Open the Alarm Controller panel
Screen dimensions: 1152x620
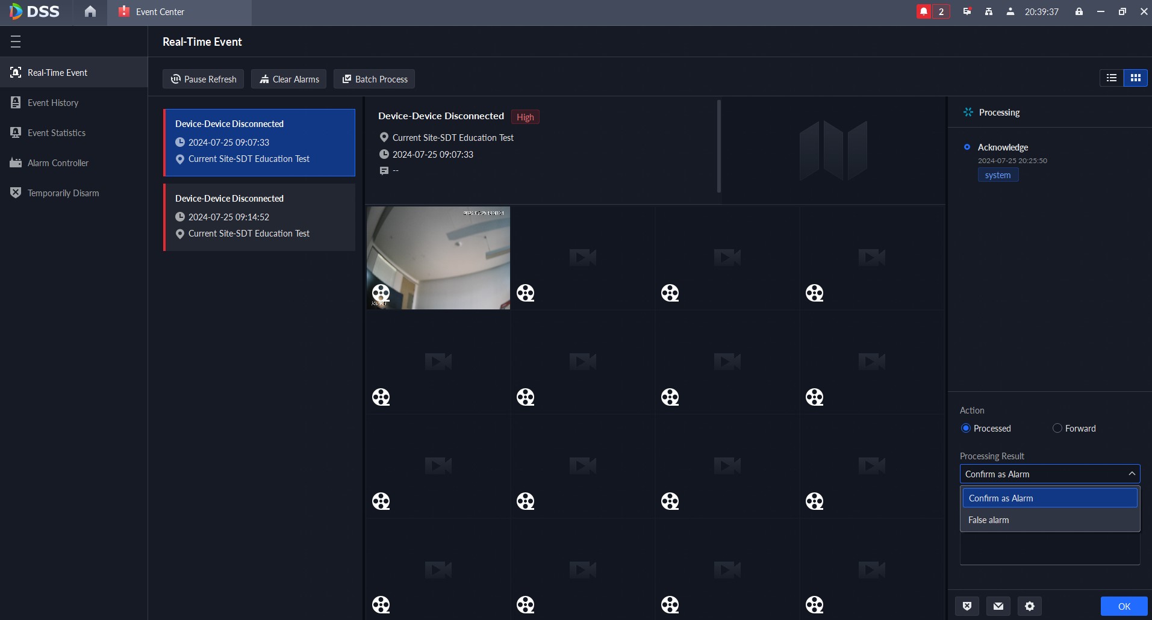tap(57, 163)
